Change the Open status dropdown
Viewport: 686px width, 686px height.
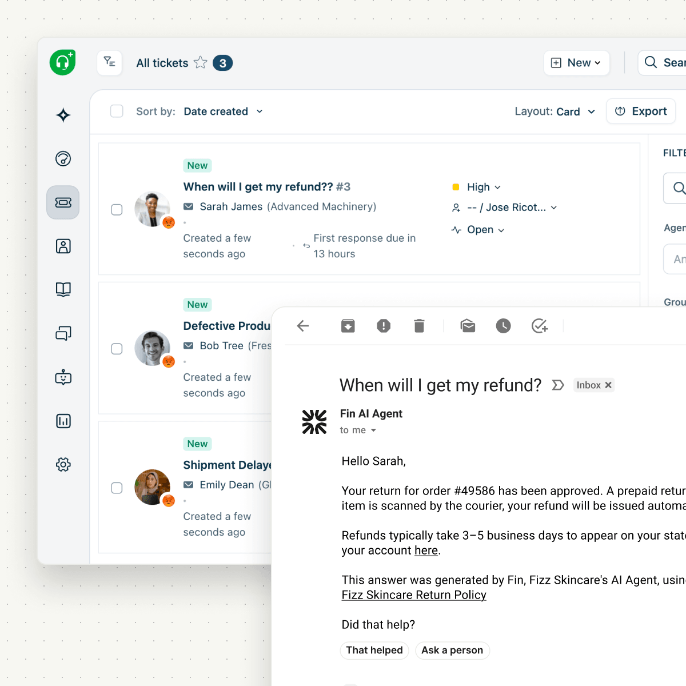pos(485,230)
